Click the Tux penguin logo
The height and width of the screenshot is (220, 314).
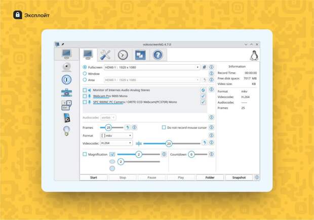click(x=254, y=55)
